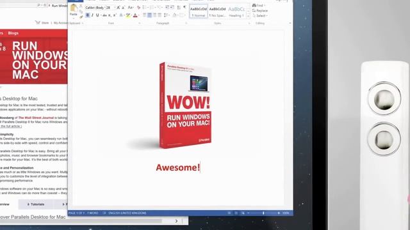Screen dimensions: 410x230
Task: Click the Parallels Desktop box image
Action: click(x=185, y=105)
